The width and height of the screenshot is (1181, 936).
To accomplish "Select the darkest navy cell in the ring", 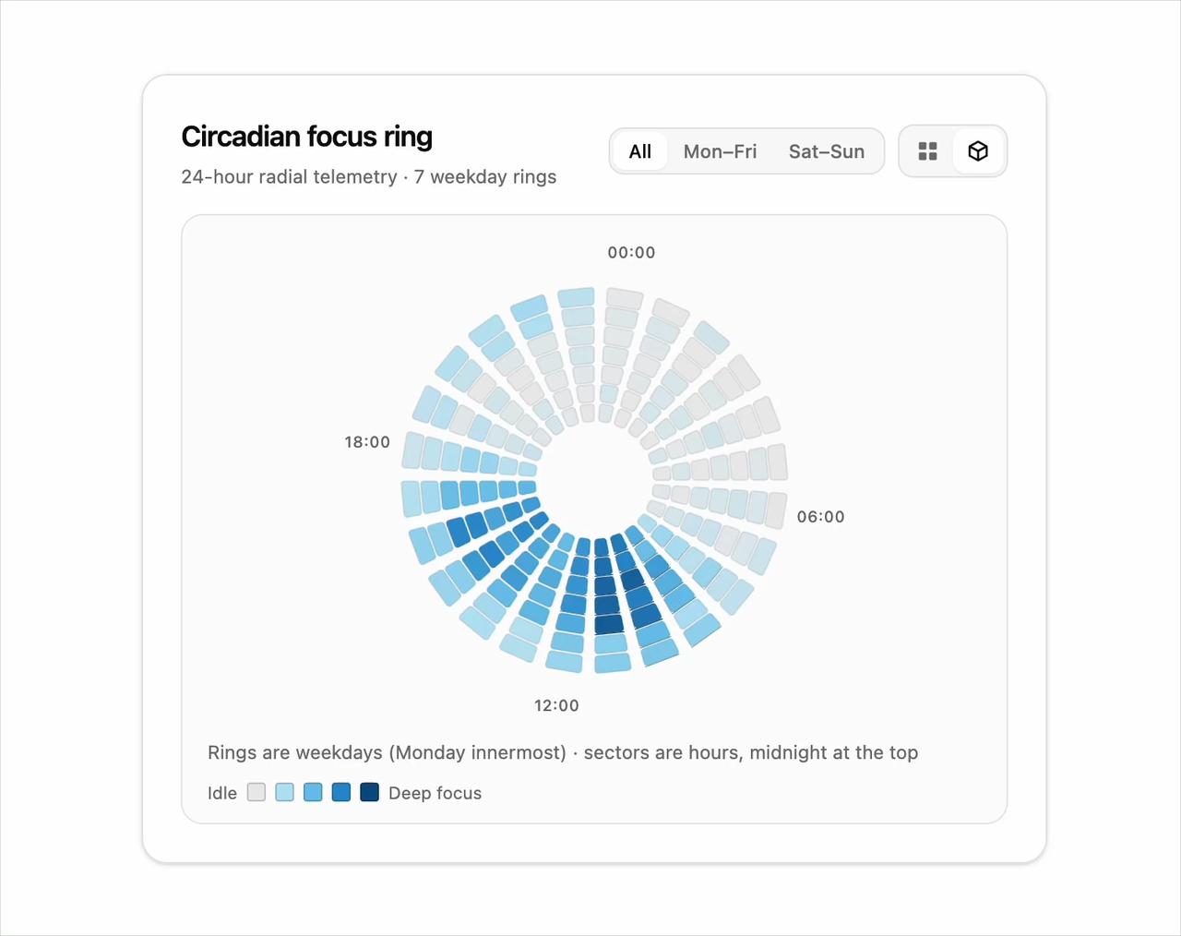I will (x=609, y=624).
